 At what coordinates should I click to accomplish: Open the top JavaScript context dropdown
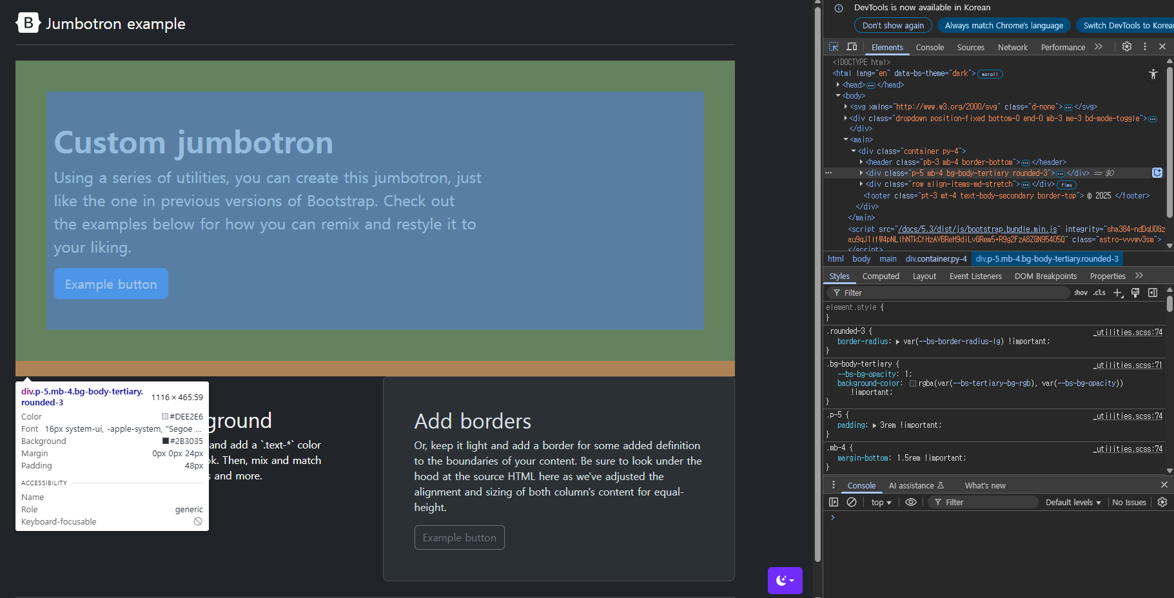[881, 502]
